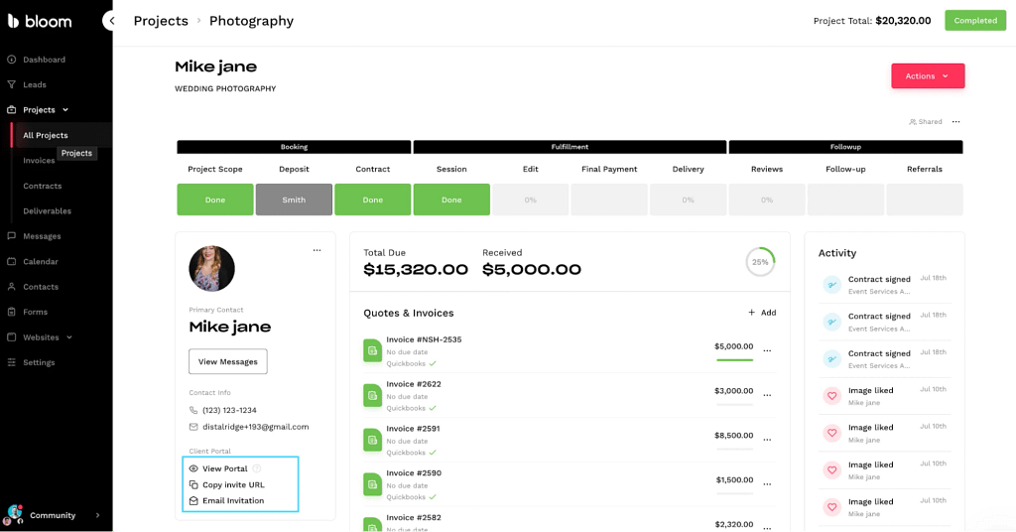The width and height of the screenshot is (1016, 532).
Task: Open Dashboard from the sidebar
Action: click(44, 60)
